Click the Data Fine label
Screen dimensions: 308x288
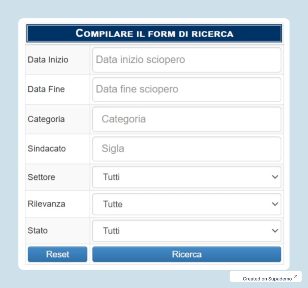pos(46,89)
